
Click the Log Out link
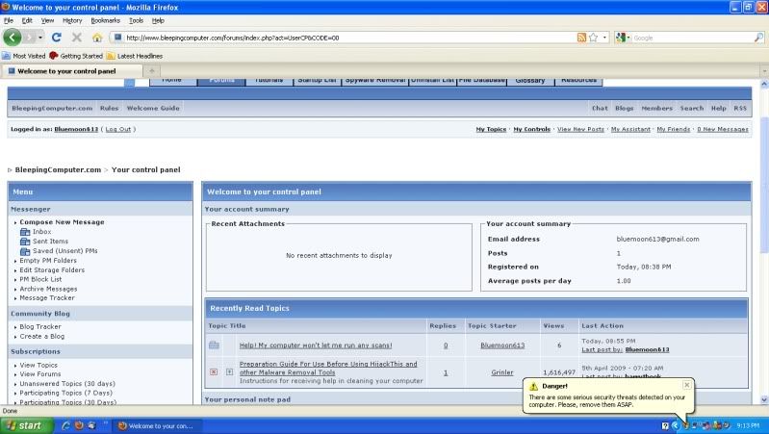(118, 130)
